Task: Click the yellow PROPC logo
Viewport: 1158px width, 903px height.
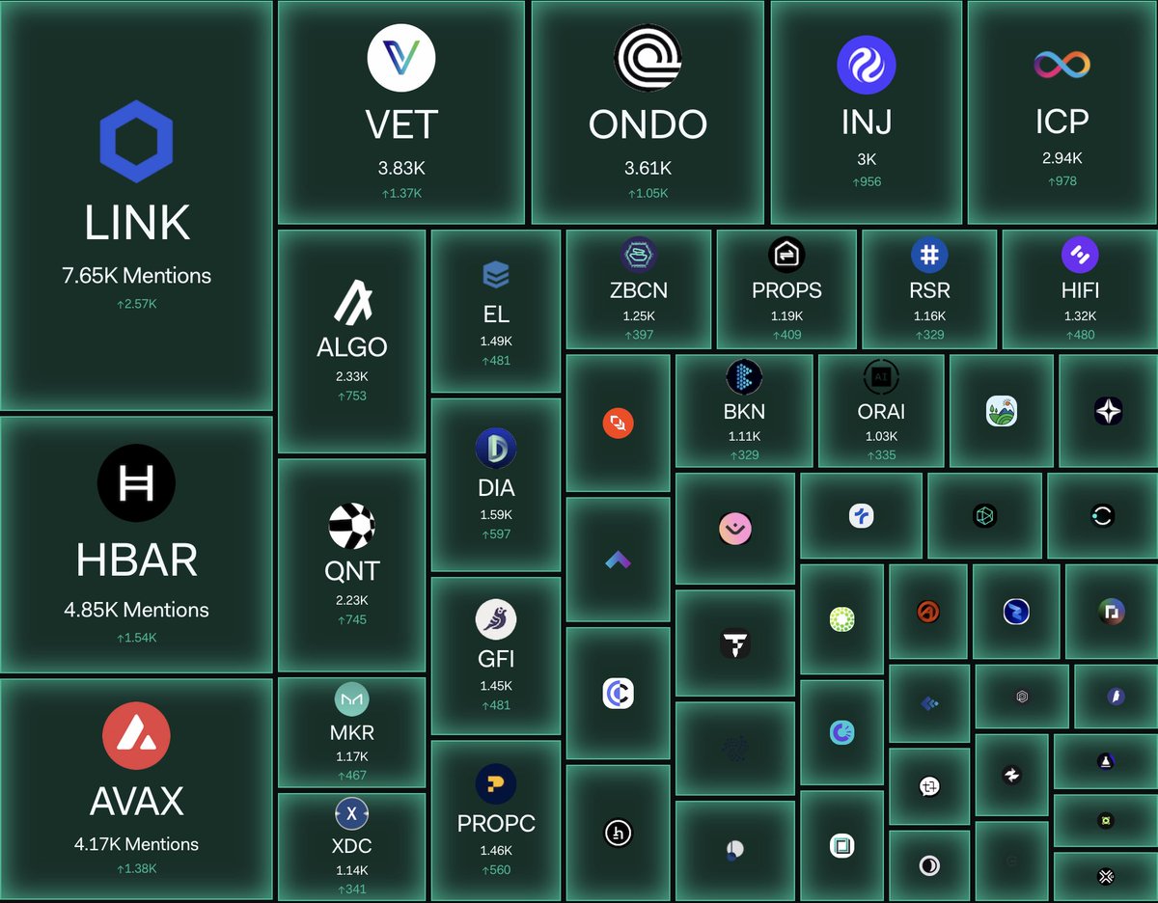Action: tap(496, 784)
